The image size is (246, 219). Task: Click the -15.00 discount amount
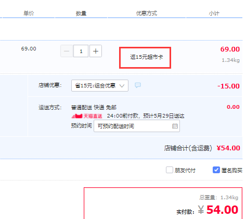[228, 86]
